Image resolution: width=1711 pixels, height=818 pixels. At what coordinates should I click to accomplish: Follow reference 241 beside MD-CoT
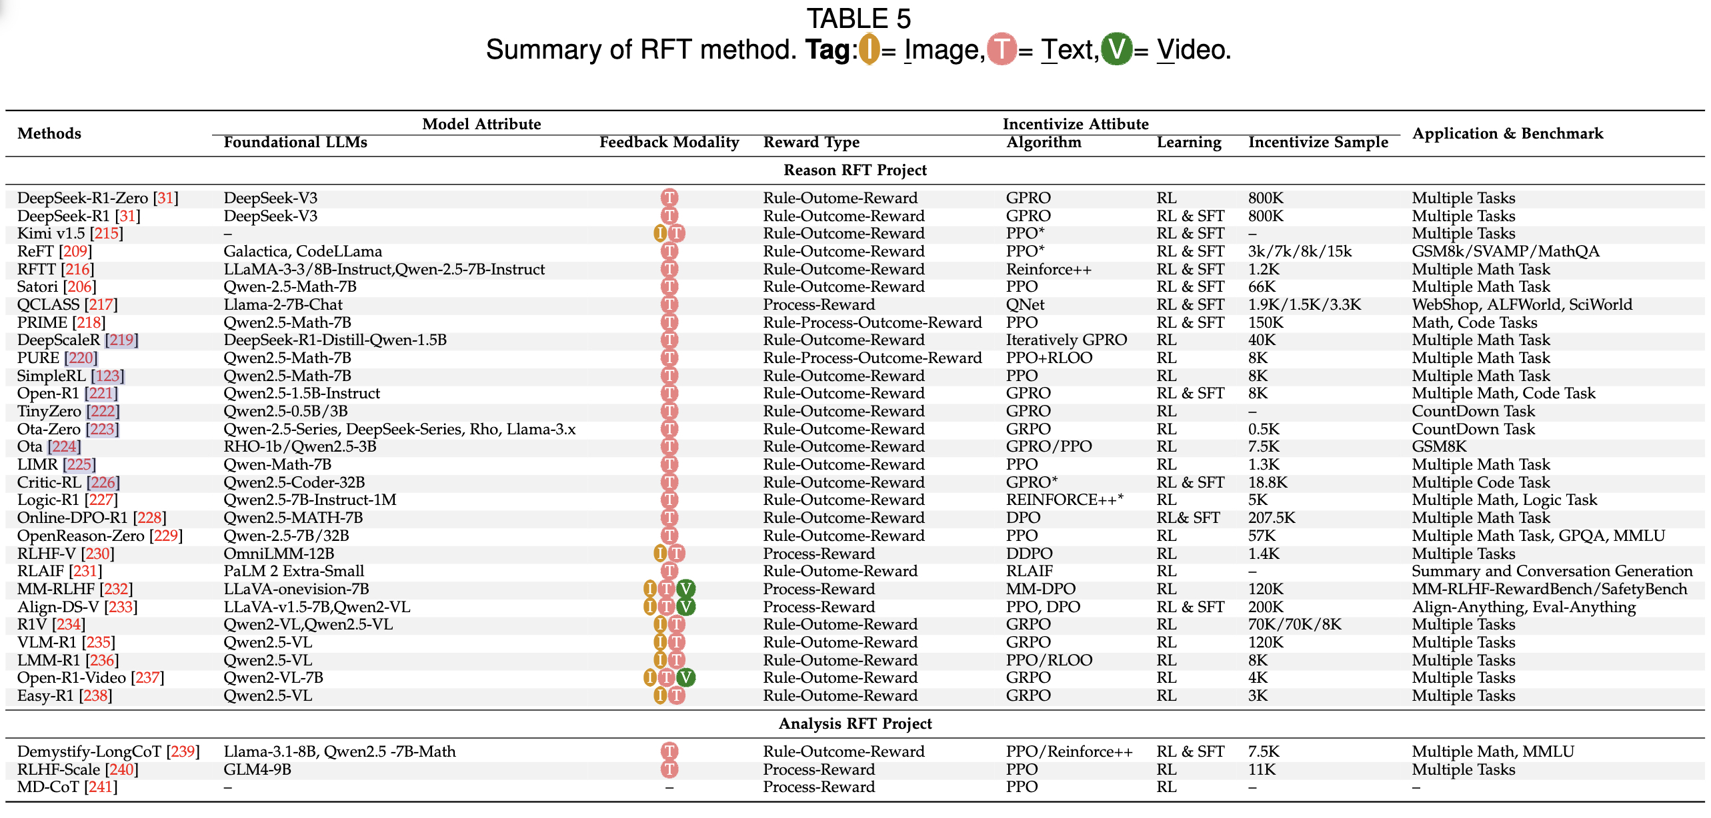point(101,787)
